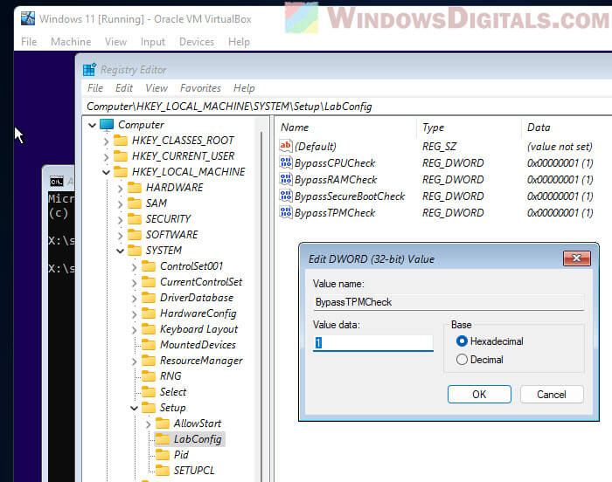612x482 pixels.
Task: Click the HKEY_CLASSES_ROOT folder icon
Action: point(121,141)
